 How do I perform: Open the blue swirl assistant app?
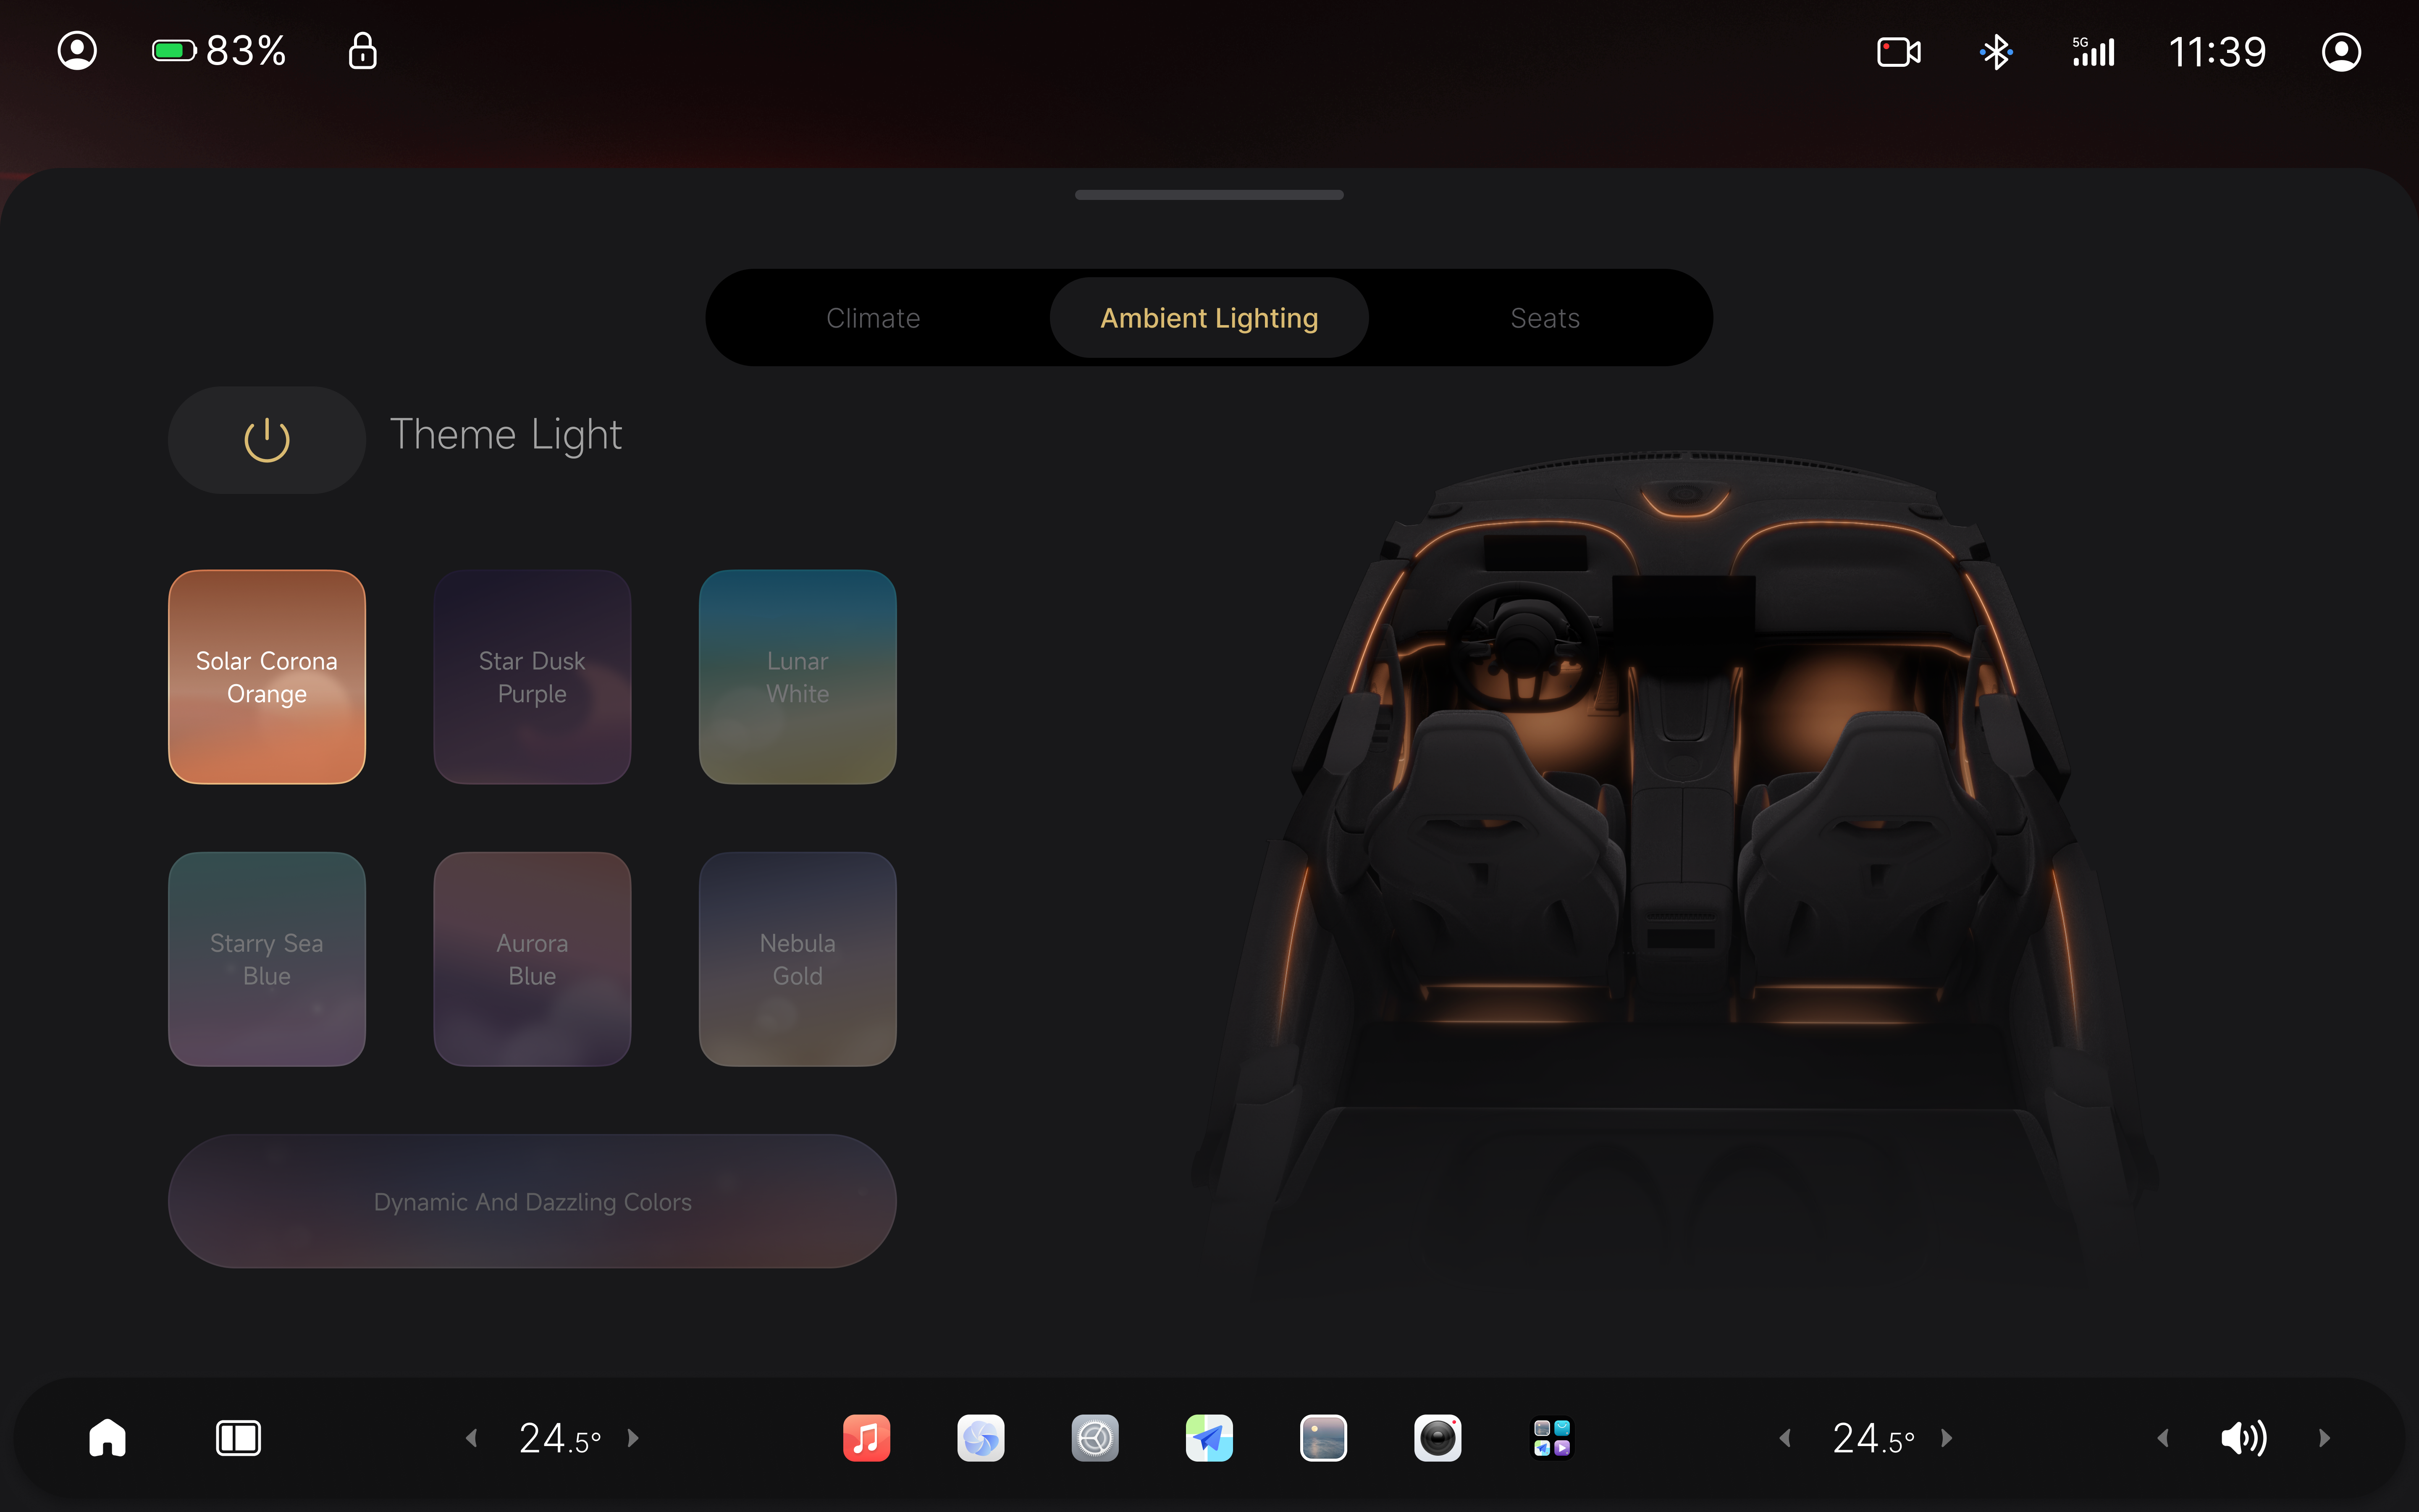pyautogui.click(x=981, y=1438)
